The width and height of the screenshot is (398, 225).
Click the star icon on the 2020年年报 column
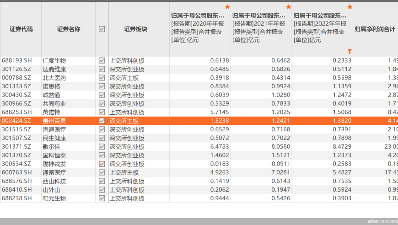point(227,7)
